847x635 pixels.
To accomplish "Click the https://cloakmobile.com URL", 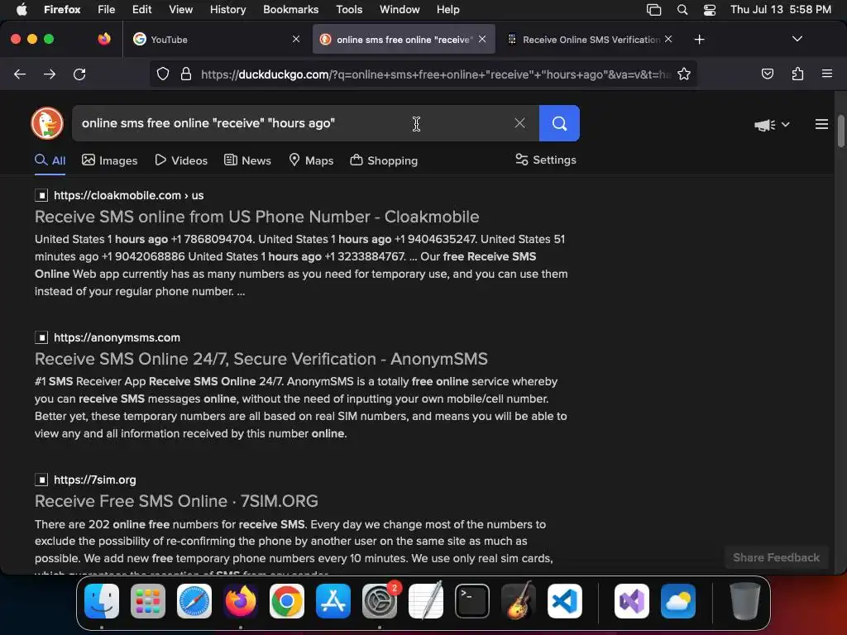I will [x=128, y=195].
